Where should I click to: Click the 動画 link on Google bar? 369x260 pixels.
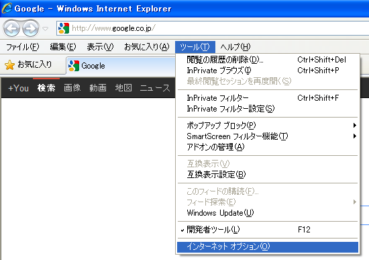coord(98,88)
